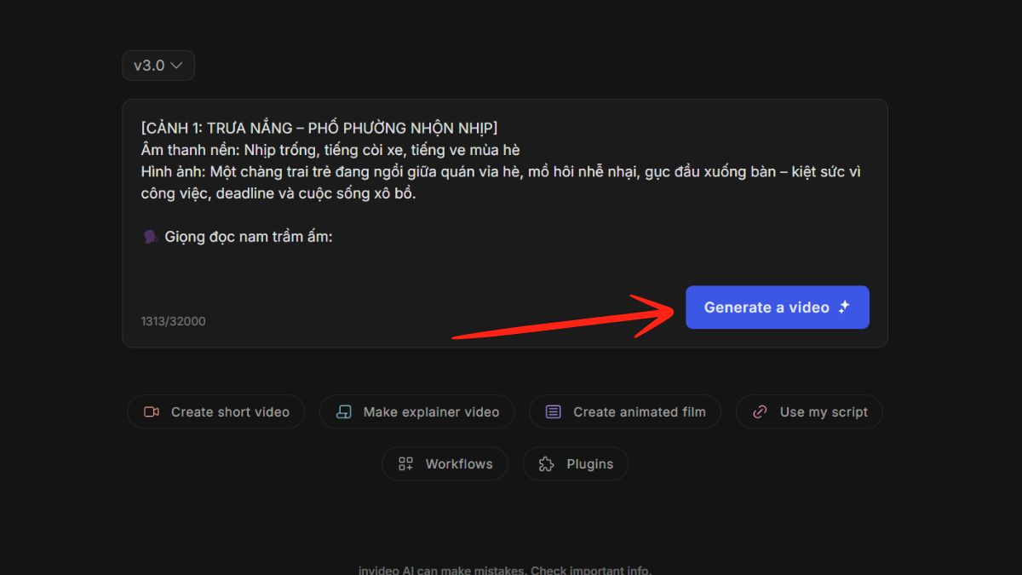Select Create animated film
Screen dimensions: 1022x575
coord(625,412)
